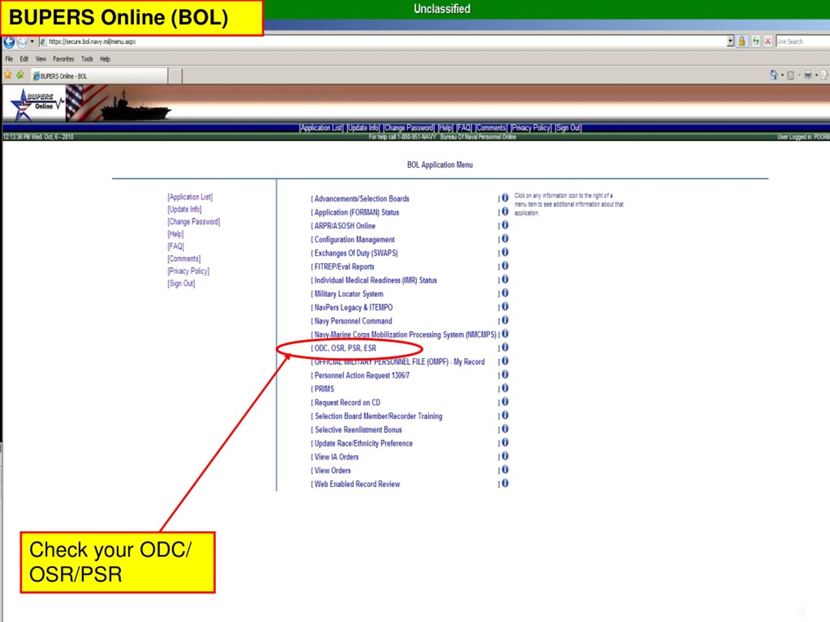Image resolution: width=830 pixels, height=622 pixels.
Task: Click info icon for Web Enabled Record Review
Action: click(x=505, y=483)
